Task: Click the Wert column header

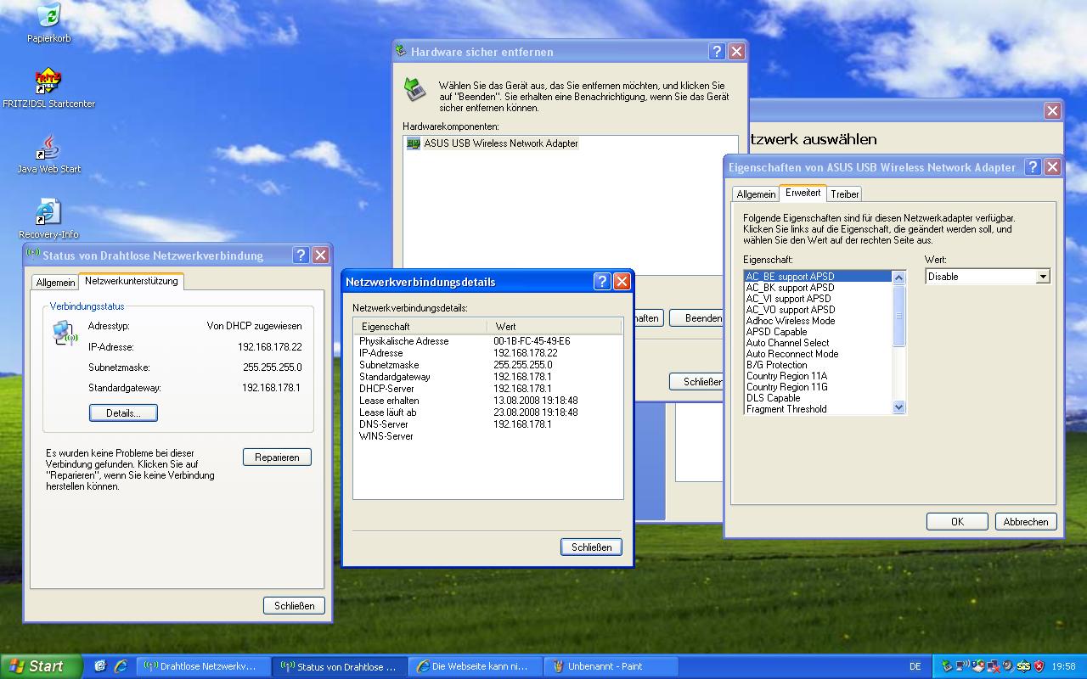Action: (x=555, y=326)
